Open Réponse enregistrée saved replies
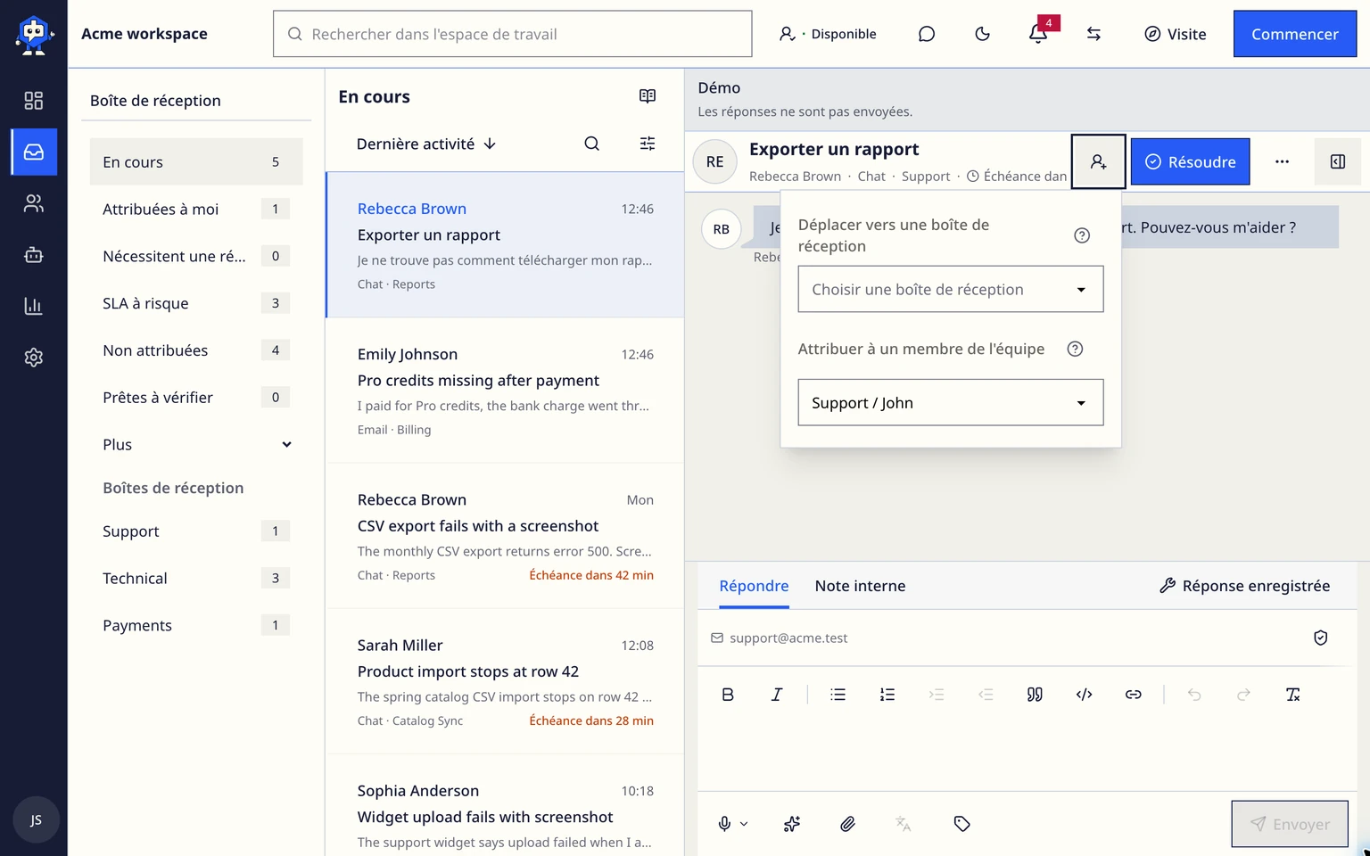The height and width of the screenshot is (856, 1370). (x=1244, y=586)
